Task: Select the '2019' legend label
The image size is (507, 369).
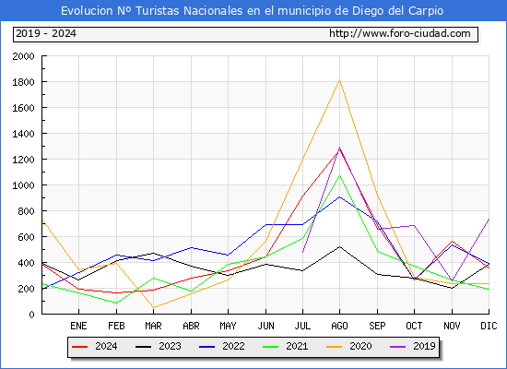Action: [x=424, y=346]
